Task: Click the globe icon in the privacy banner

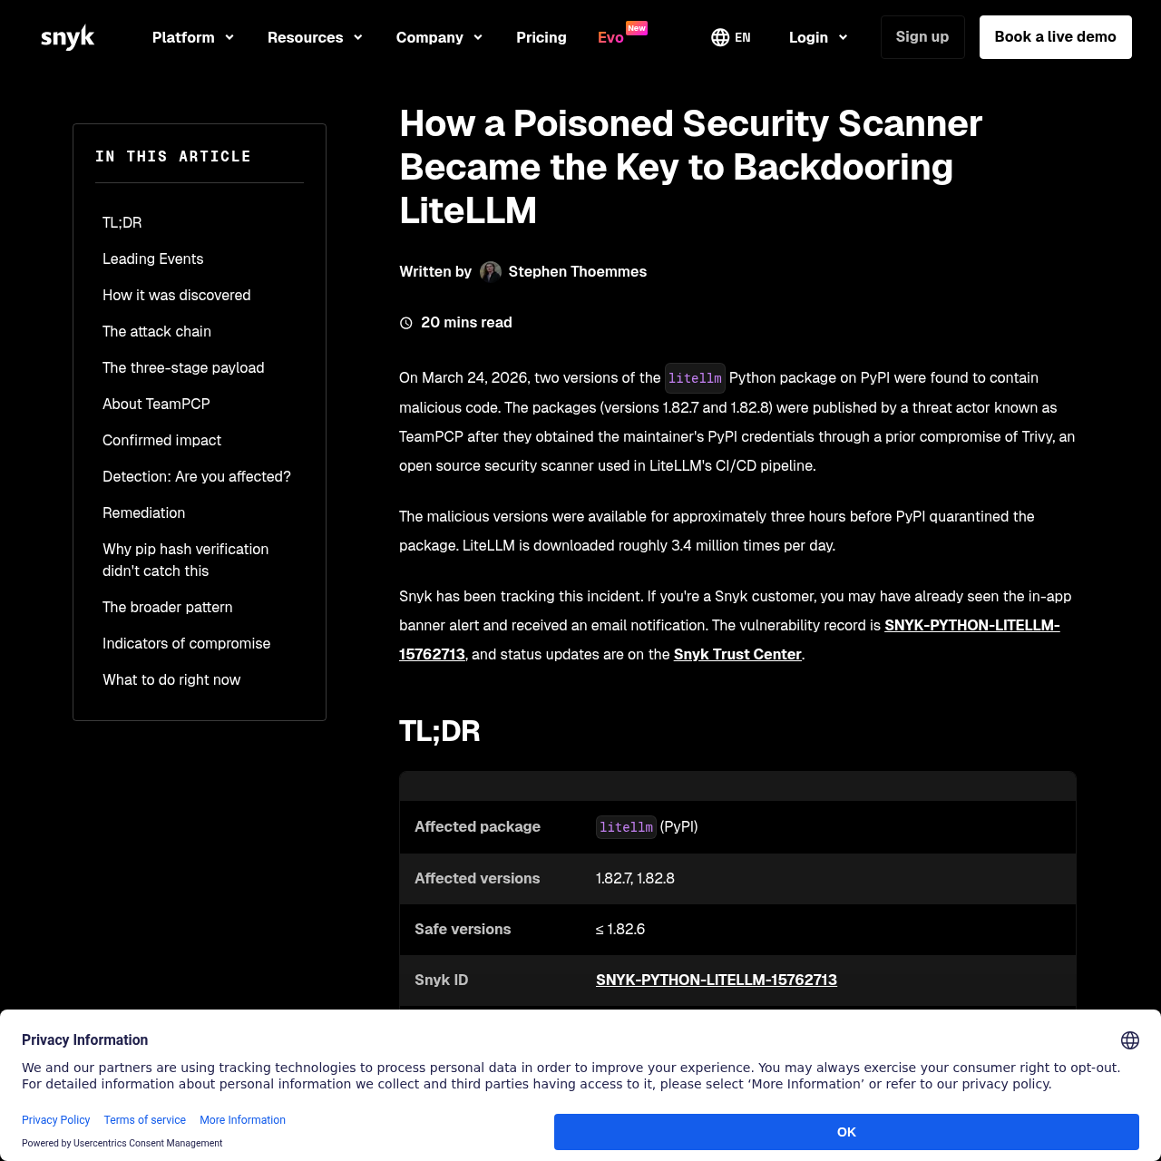Action: (1130, 1040)
